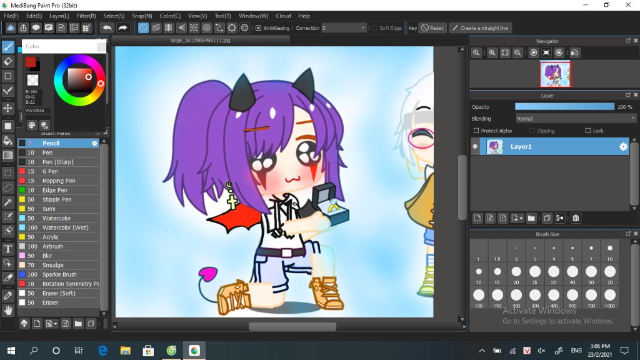The width and height of the screenshot is (640, 360).
Task: Open snap settings gear in toolbar
Action: (x=244, y=27)
